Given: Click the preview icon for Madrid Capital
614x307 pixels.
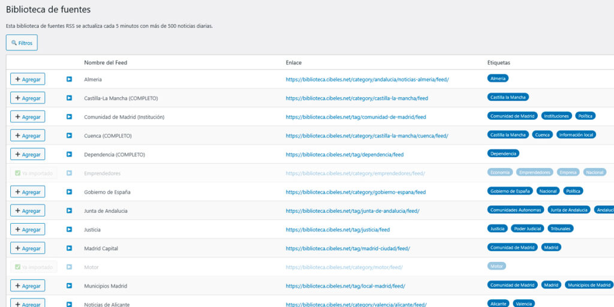Looking at the screenshot, I should click(69, 248).
